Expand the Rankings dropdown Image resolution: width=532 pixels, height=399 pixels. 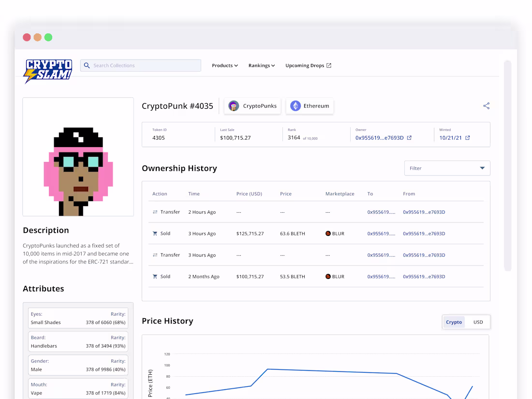point(261,65)
